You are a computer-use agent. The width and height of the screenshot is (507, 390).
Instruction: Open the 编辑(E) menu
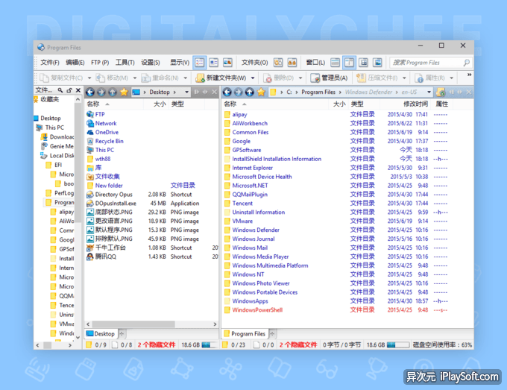tap(75, 63)
